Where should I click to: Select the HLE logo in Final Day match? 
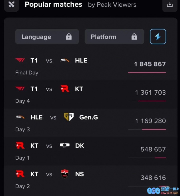pyautogui.click(x=65, y=60)
